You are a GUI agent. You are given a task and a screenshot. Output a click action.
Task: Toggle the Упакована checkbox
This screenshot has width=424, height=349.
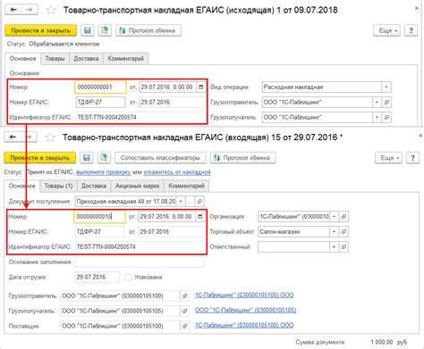pos(128,277)
